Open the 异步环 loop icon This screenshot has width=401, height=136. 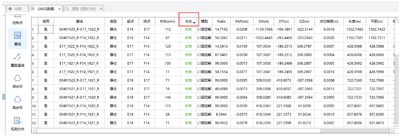click(x=18, y=102)
